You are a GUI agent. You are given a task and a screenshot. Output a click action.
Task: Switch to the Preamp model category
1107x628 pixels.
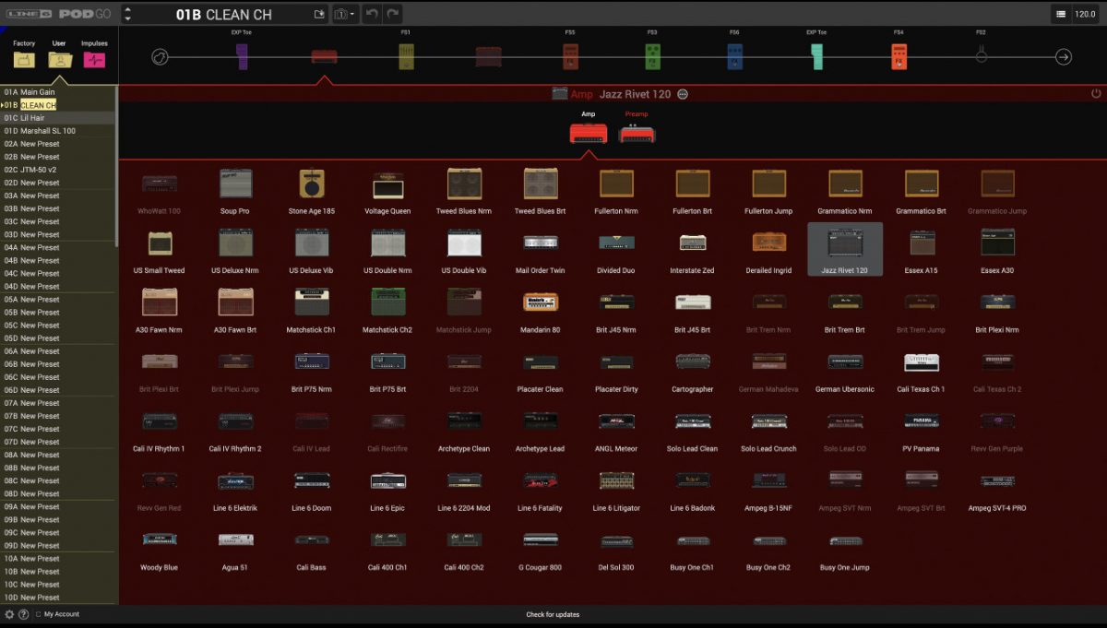tap(637, 128)
